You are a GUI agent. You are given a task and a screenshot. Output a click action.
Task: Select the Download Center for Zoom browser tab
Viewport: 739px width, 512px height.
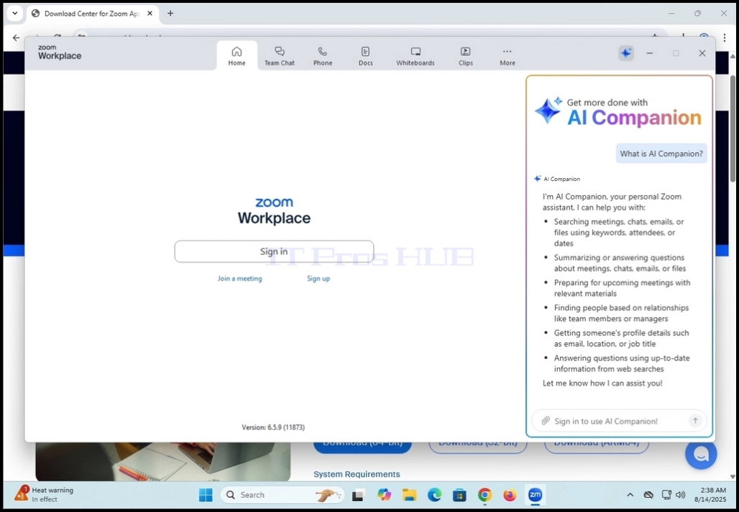[92, 14]
